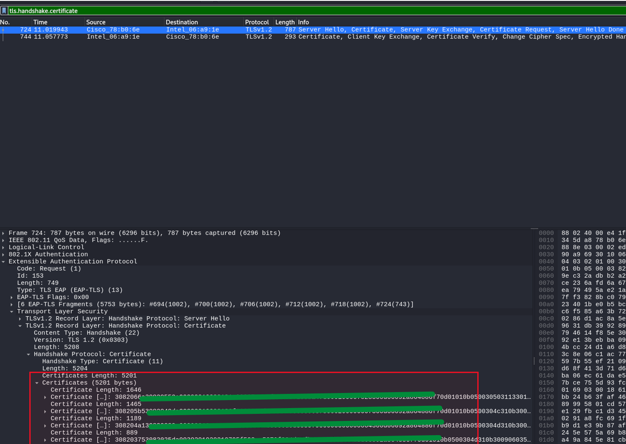This screenshot has height=444, width=626.
Task: Expand the Server Hello record layer
Action: pyautogui.click(x=20, y=318)
